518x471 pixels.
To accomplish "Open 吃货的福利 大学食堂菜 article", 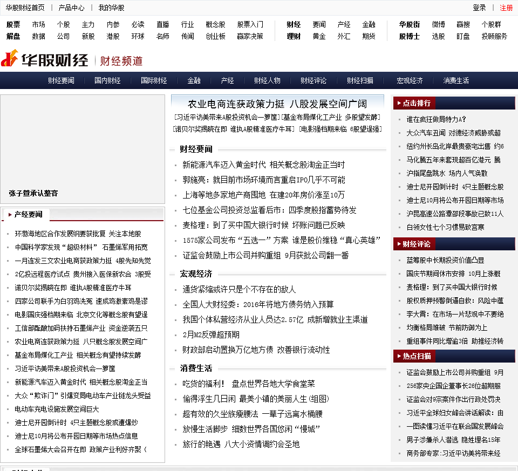I will tap(248, 384).
